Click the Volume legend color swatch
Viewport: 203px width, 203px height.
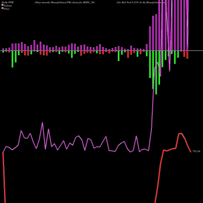[x=2, y=5]
